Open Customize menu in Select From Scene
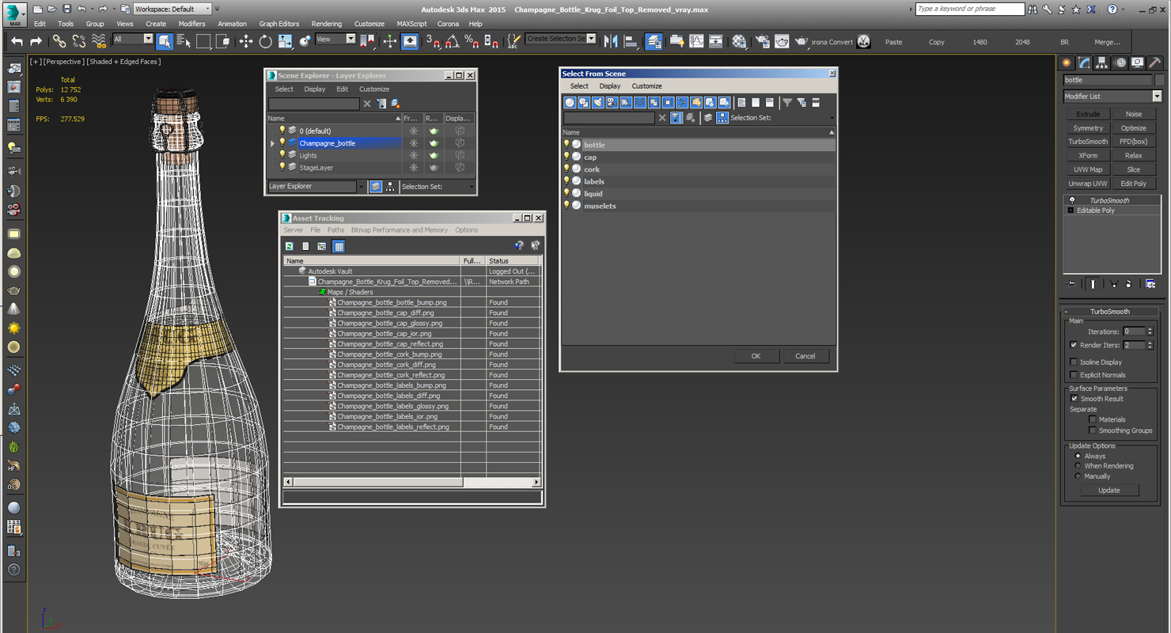Screen dimensions: 1171x633 [646, 86]
